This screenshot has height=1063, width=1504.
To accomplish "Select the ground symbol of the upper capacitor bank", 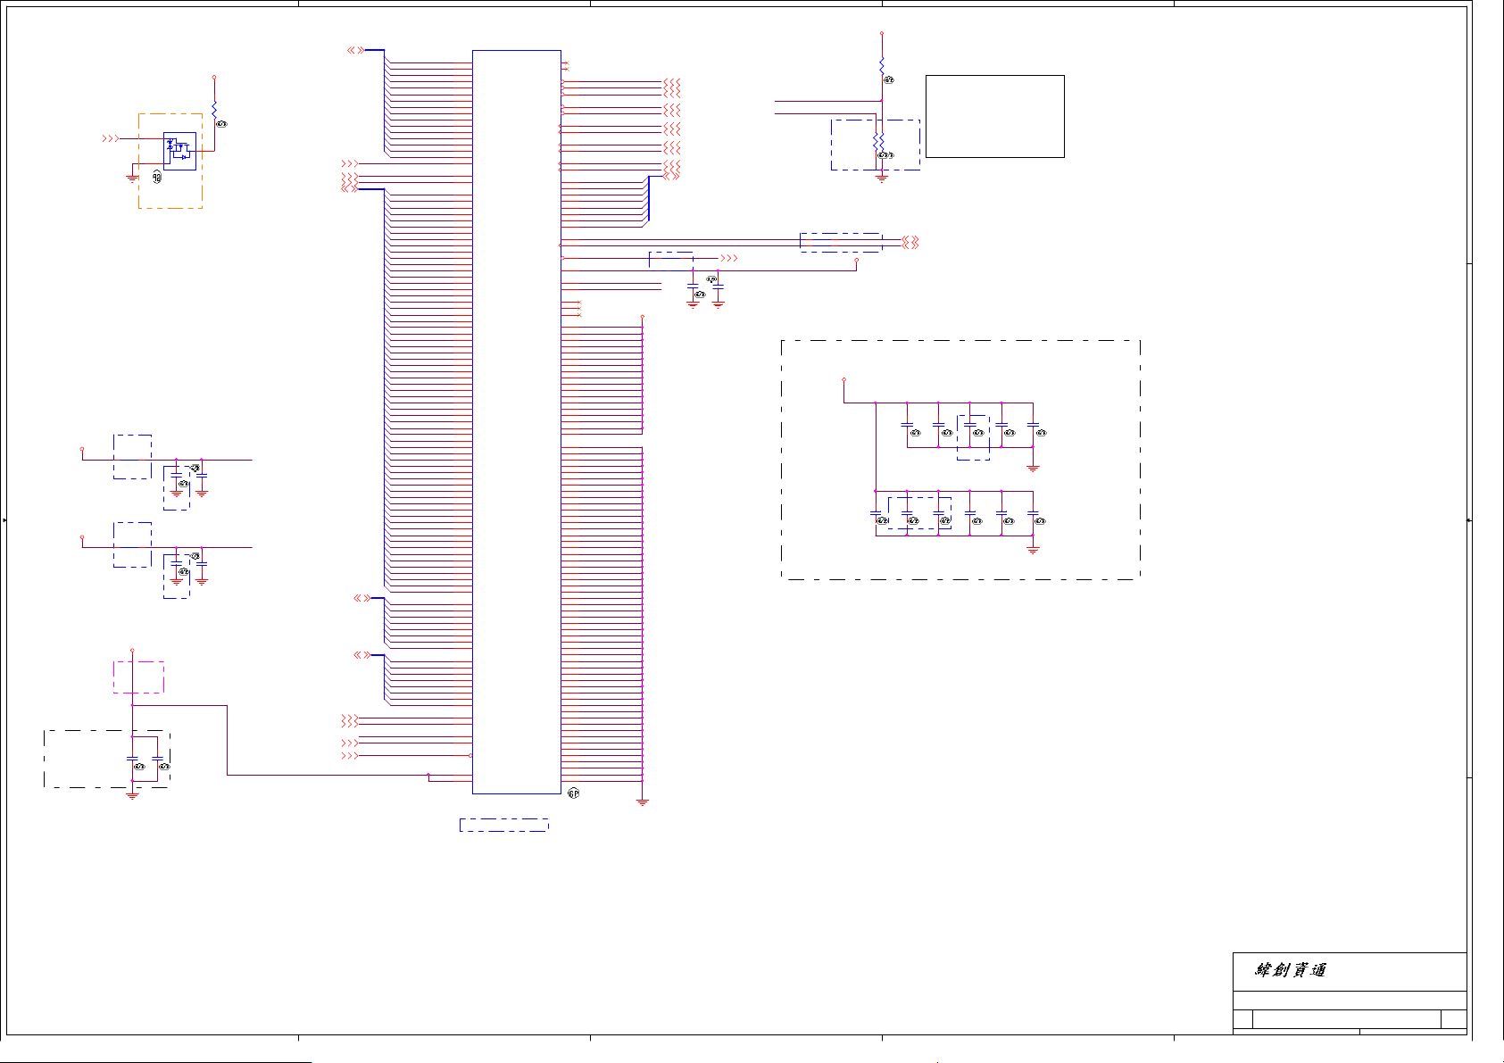I will (1034, 468).
